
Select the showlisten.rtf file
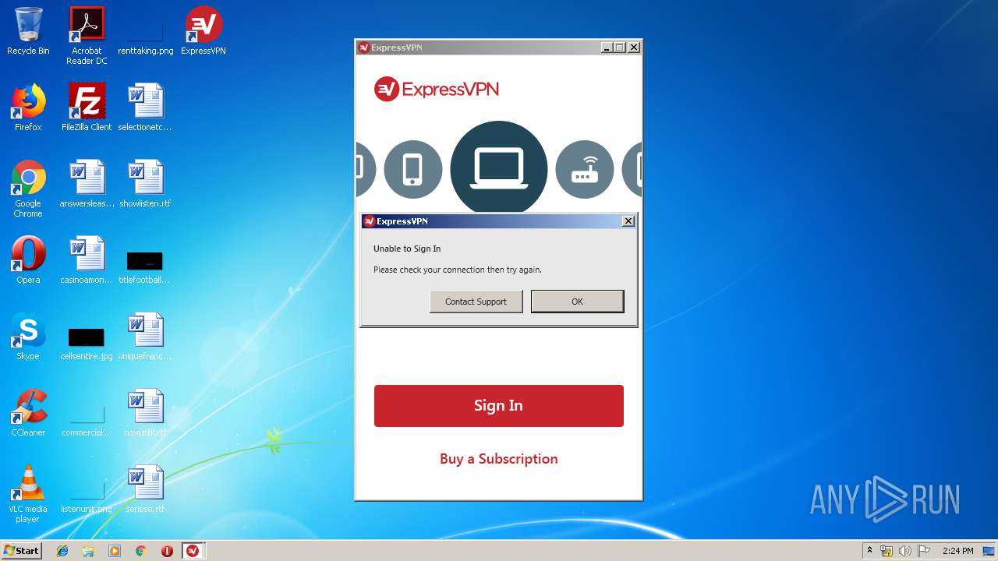[x=146, y=184]
